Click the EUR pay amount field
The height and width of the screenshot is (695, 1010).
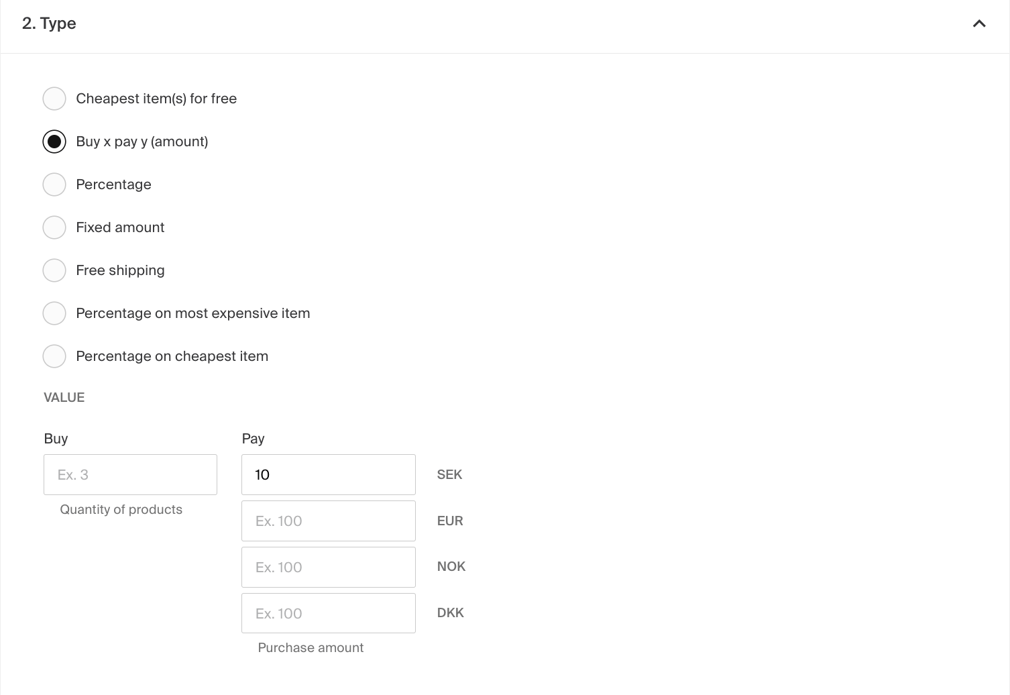[x=328, y=521]
